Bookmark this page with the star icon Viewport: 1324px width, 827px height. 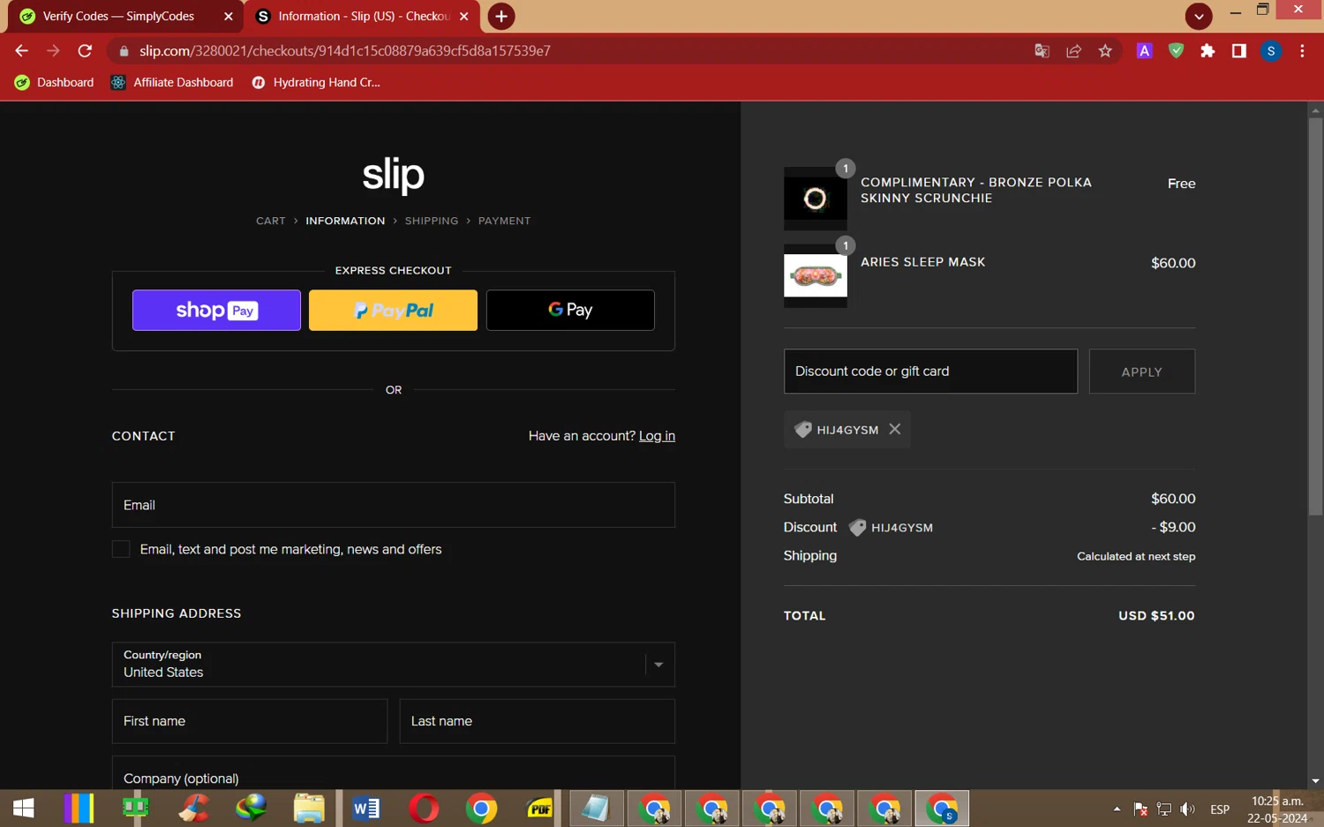click(1105, 51)
